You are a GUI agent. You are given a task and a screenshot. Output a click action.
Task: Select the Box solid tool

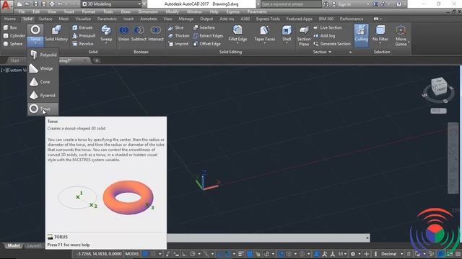click(10, 27)
